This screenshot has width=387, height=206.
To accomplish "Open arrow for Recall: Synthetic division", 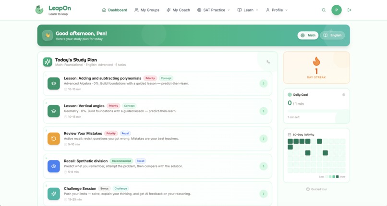I will (x=263, y=166).
